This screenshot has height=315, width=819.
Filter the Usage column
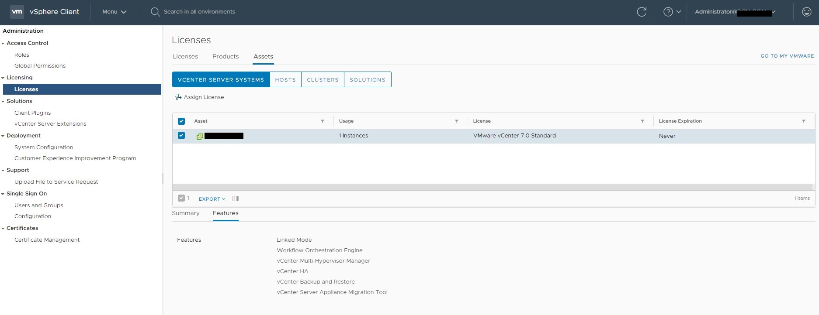coord(457,121)
